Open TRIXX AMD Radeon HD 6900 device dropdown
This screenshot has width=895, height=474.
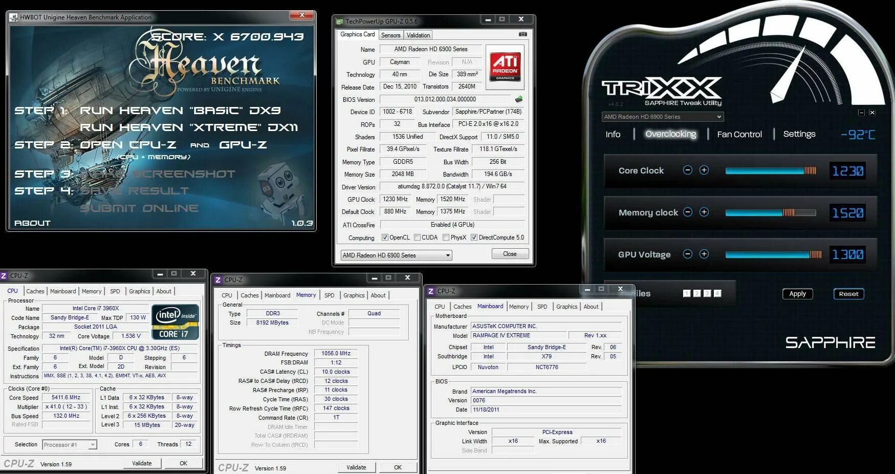662,117
